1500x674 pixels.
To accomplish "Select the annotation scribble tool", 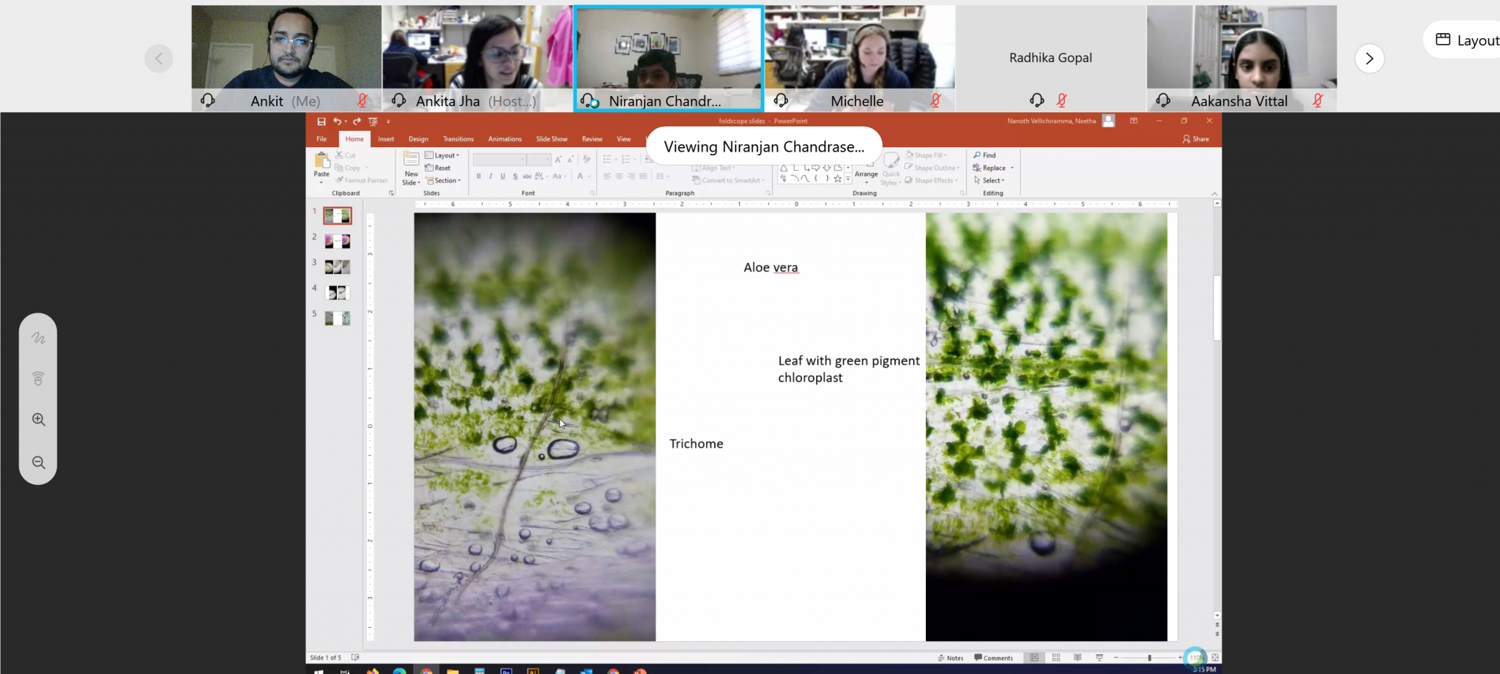I will click(x=39, y=338).
